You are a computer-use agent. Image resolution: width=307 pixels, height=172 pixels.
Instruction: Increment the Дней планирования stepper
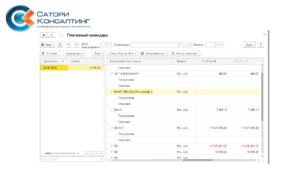tap(109, 43)
